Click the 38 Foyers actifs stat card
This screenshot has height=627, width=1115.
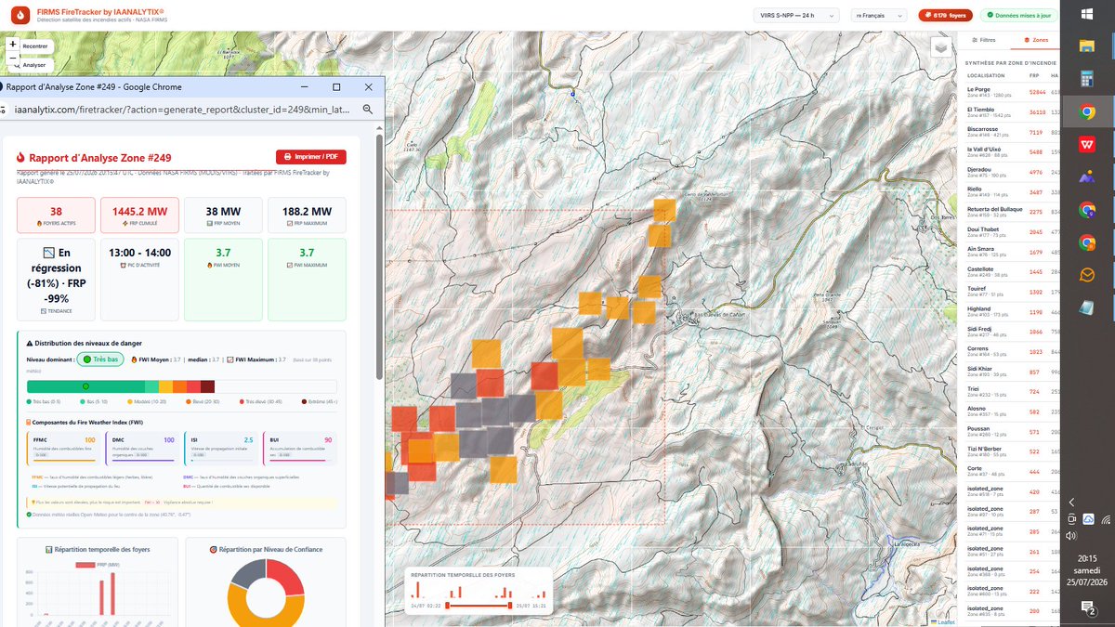pyautogui.click(x=56, y=215)
